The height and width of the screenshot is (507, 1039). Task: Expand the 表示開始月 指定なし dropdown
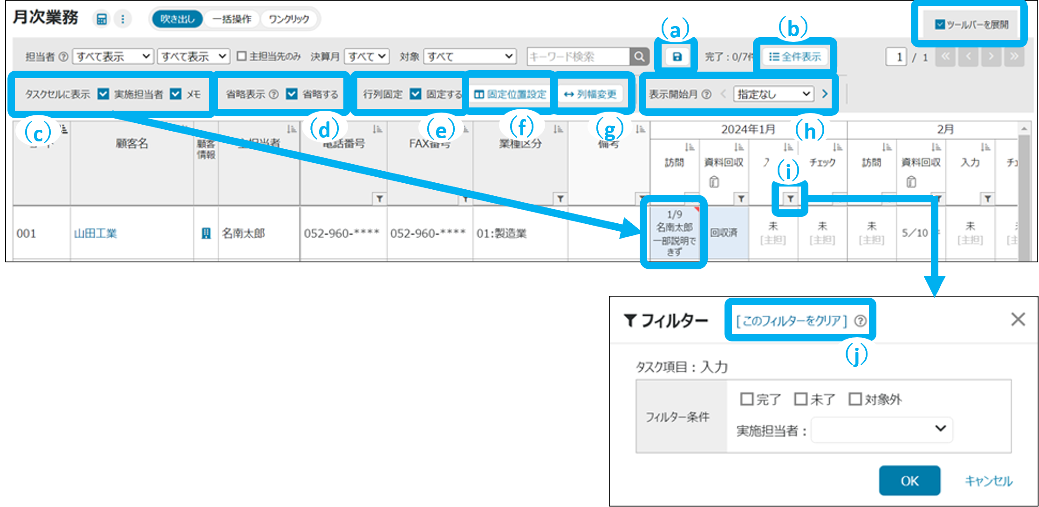pyautogui.click(x=773, y=94)
